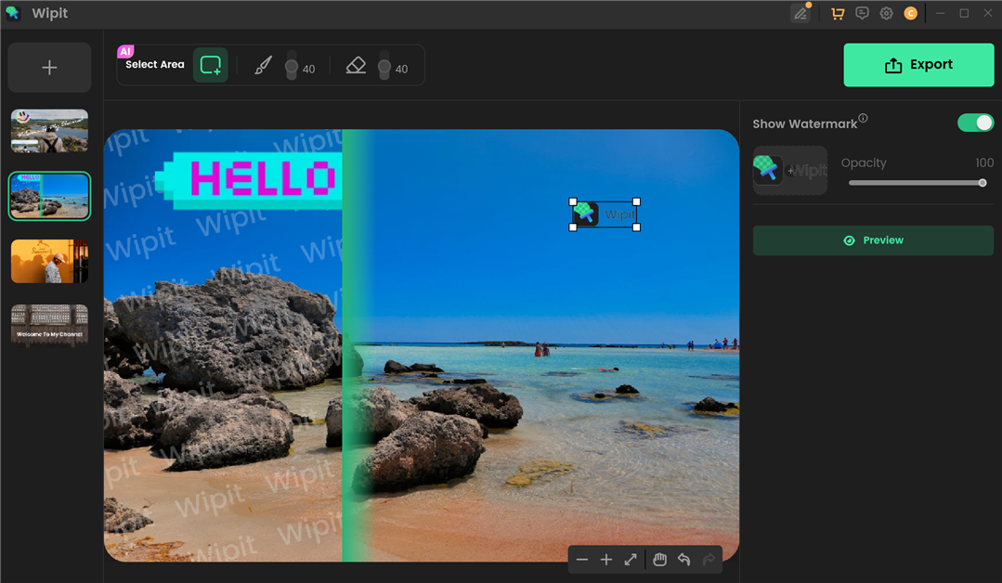
Task: Select the AI Select Area tool
Action: 211,66
